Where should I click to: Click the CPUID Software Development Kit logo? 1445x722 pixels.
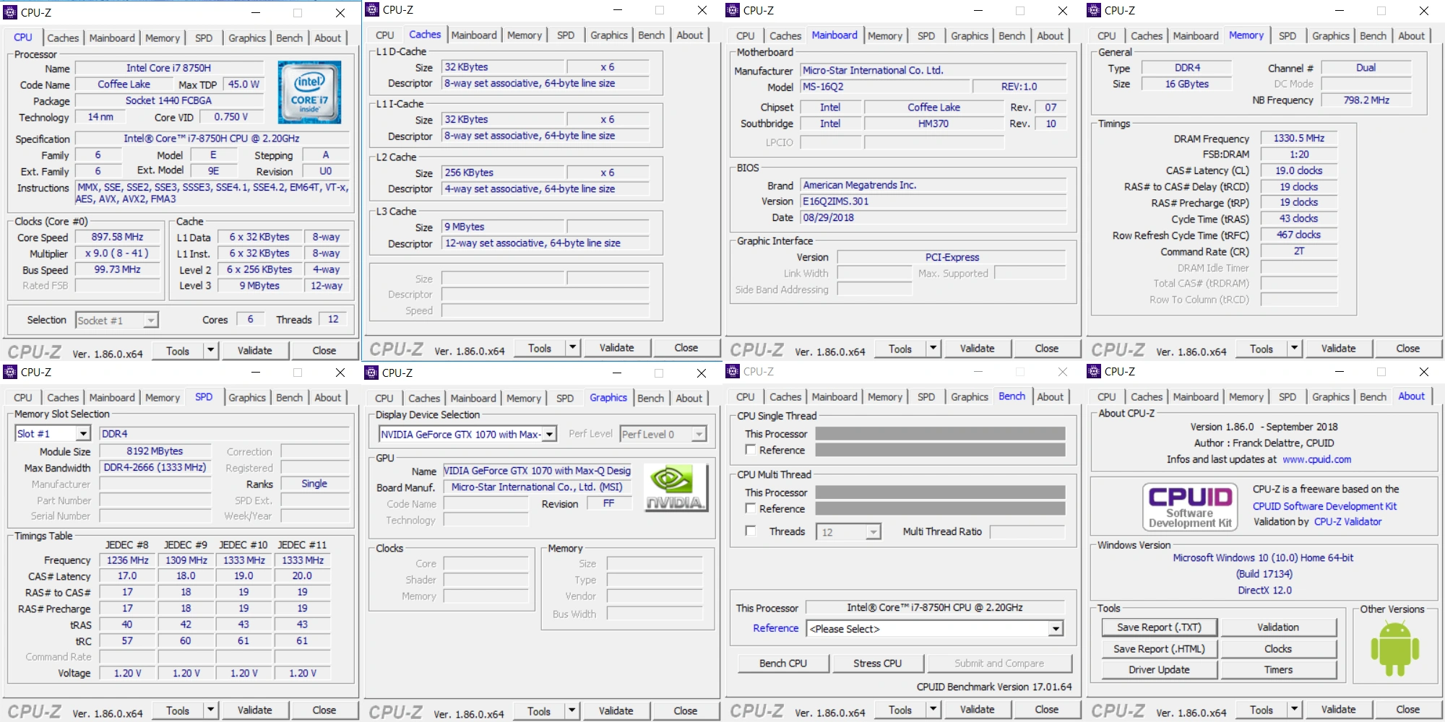1190,507
